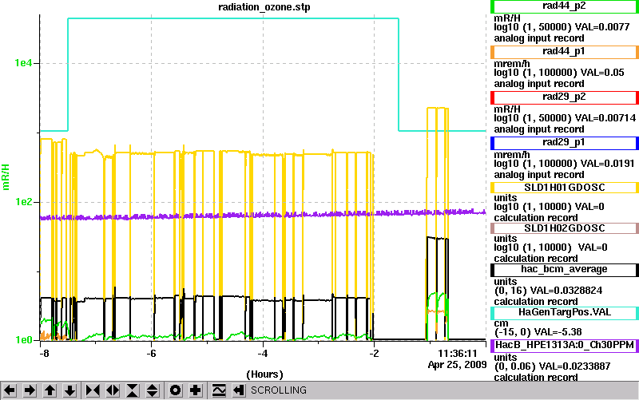Click the vertical zoom-out stacked triangles icon
The height and width of the screenshot is (400, 639).
tap(153, 390)
